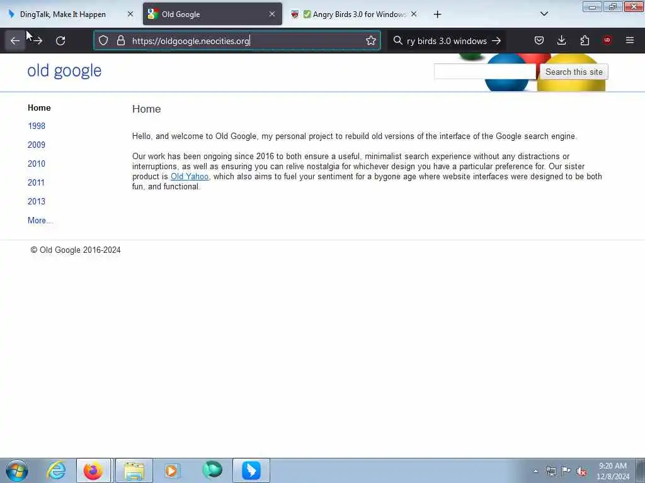Open the Windows Start menu

(17, 470)
